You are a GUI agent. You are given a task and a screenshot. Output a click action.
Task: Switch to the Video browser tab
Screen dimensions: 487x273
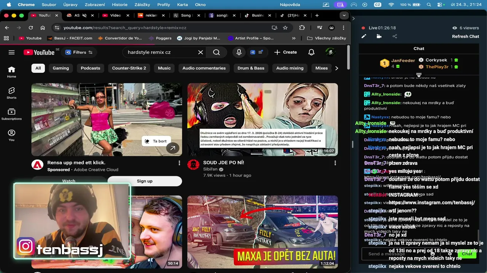(116, 16)
